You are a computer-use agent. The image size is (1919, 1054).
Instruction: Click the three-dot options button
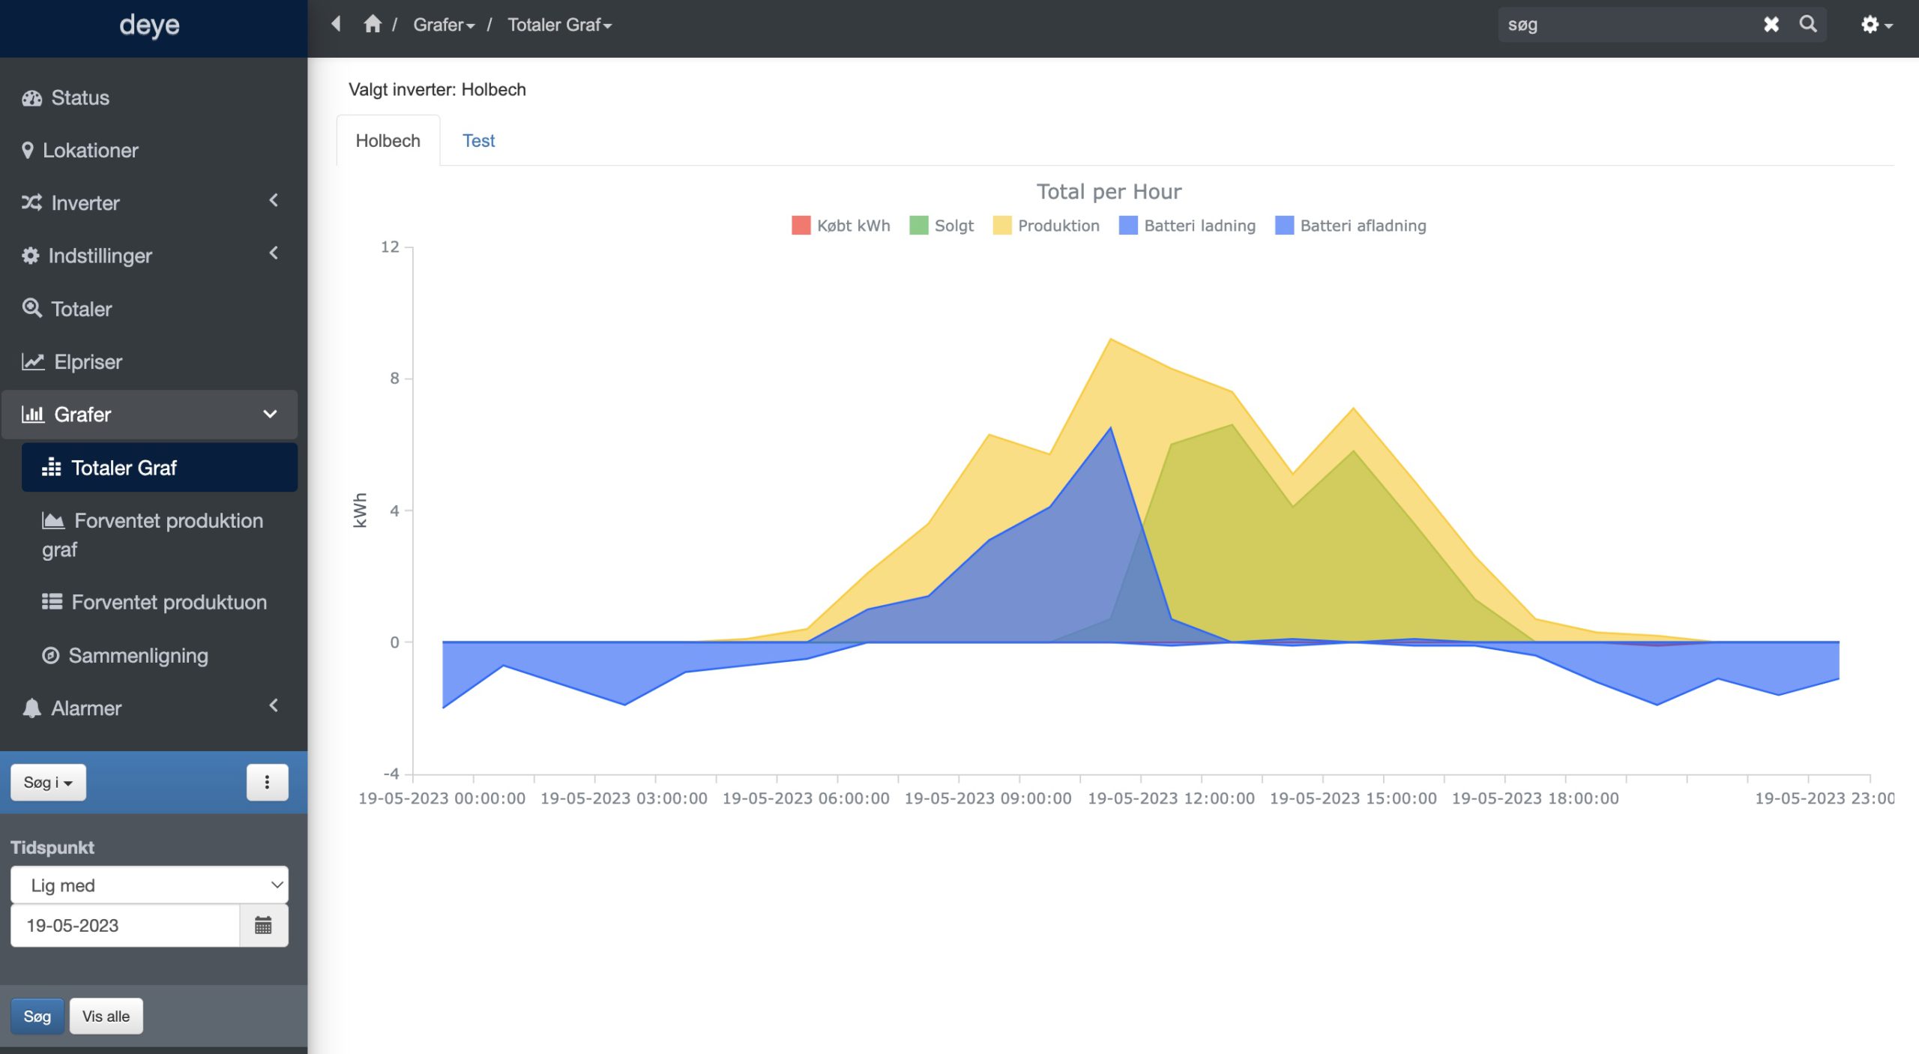pos(267,782)
